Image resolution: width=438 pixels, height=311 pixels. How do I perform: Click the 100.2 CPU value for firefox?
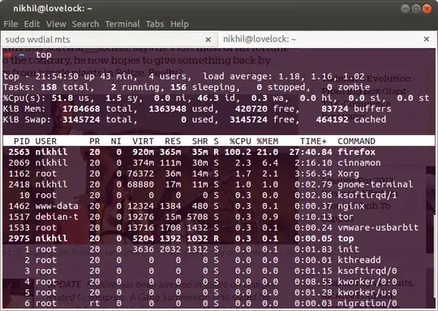click(x=238, y=152)
